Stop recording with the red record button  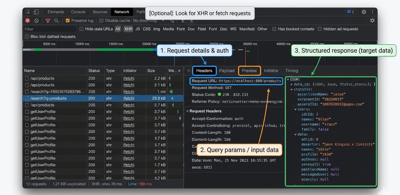tap(28, 21)
